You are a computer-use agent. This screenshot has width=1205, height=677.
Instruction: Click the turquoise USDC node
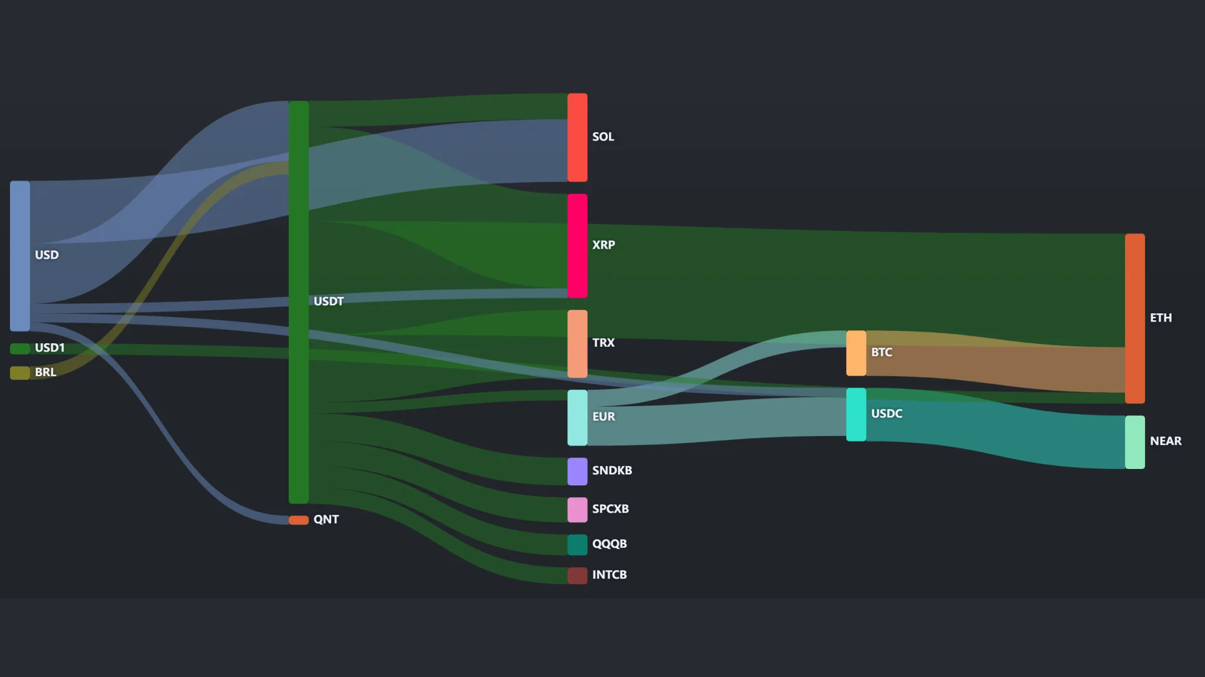(856, 414)
